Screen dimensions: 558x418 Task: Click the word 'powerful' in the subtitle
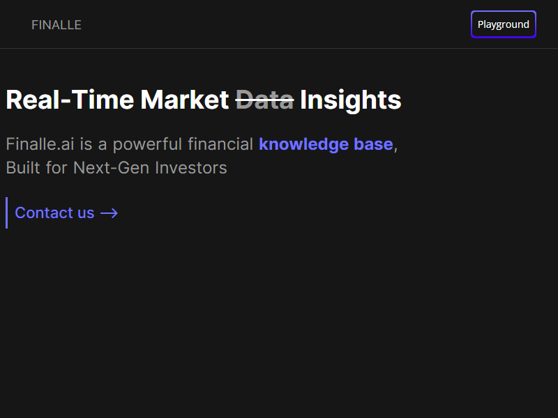tap(147, 145)
